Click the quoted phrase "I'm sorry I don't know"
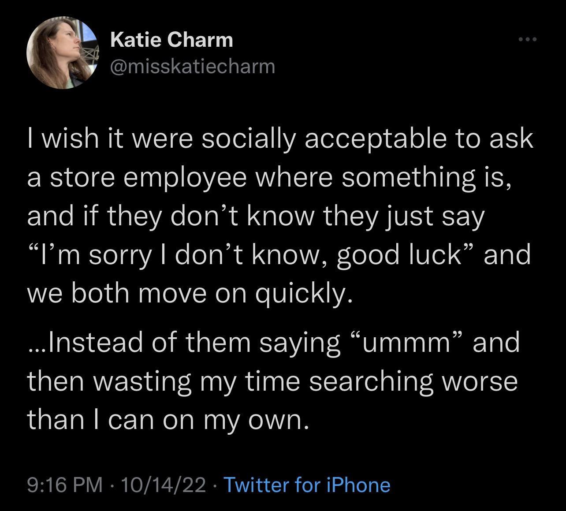The image size is (566, 511). [176, 254]
